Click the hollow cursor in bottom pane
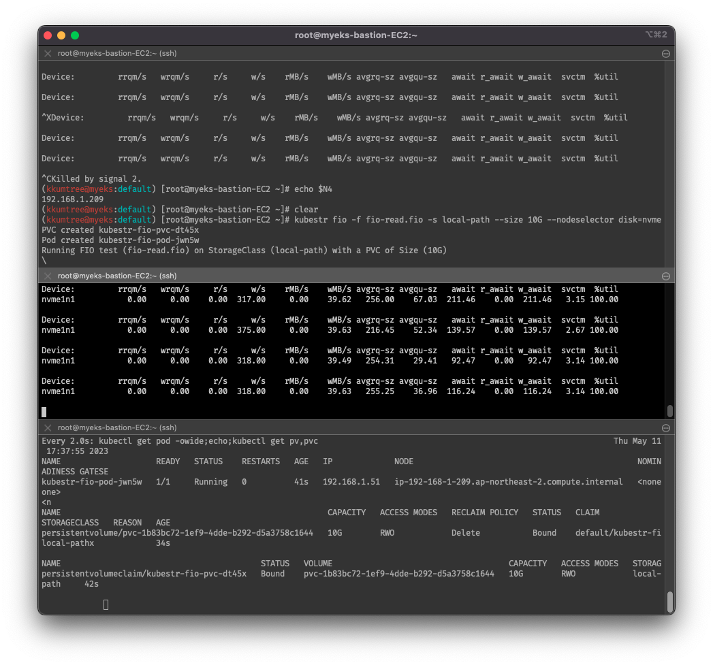 click(x=106, y=604)
